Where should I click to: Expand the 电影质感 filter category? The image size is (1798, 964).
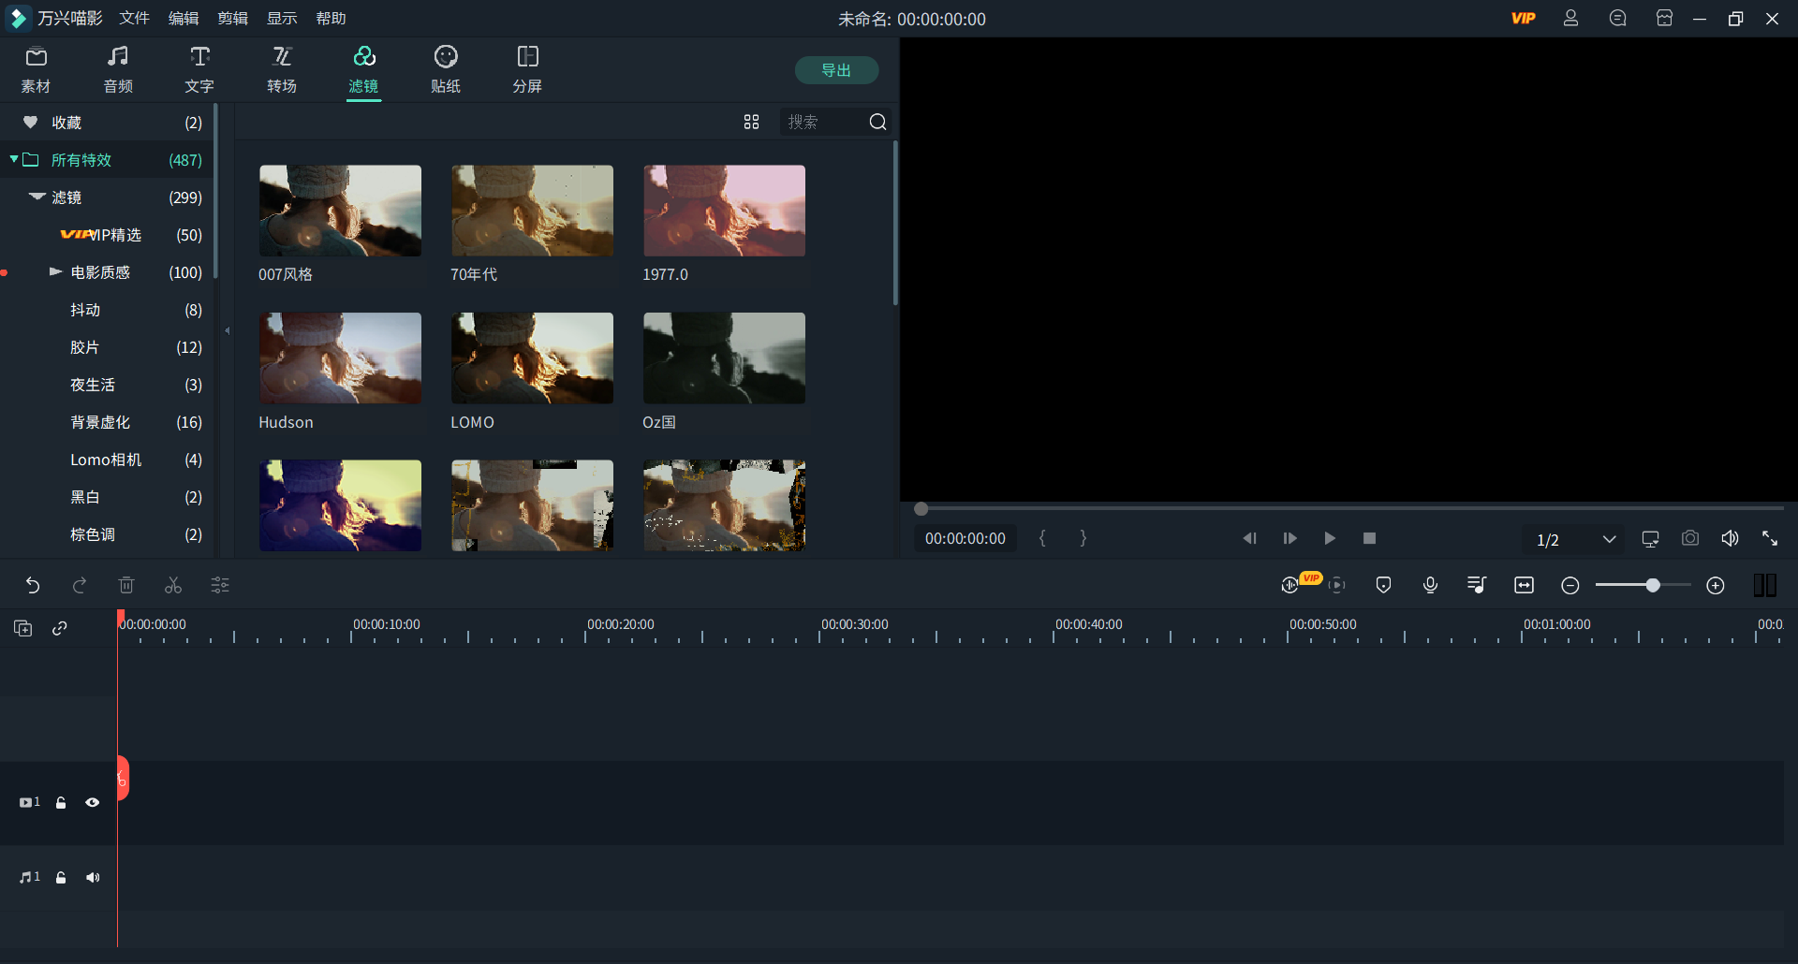pos(55,272)
